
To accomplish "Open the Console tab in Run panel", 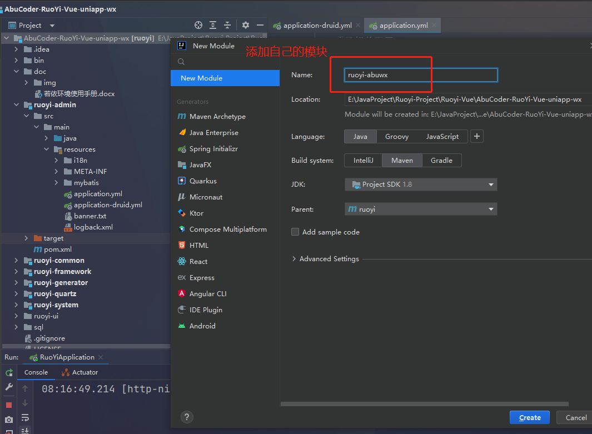I will click(36, 372).
